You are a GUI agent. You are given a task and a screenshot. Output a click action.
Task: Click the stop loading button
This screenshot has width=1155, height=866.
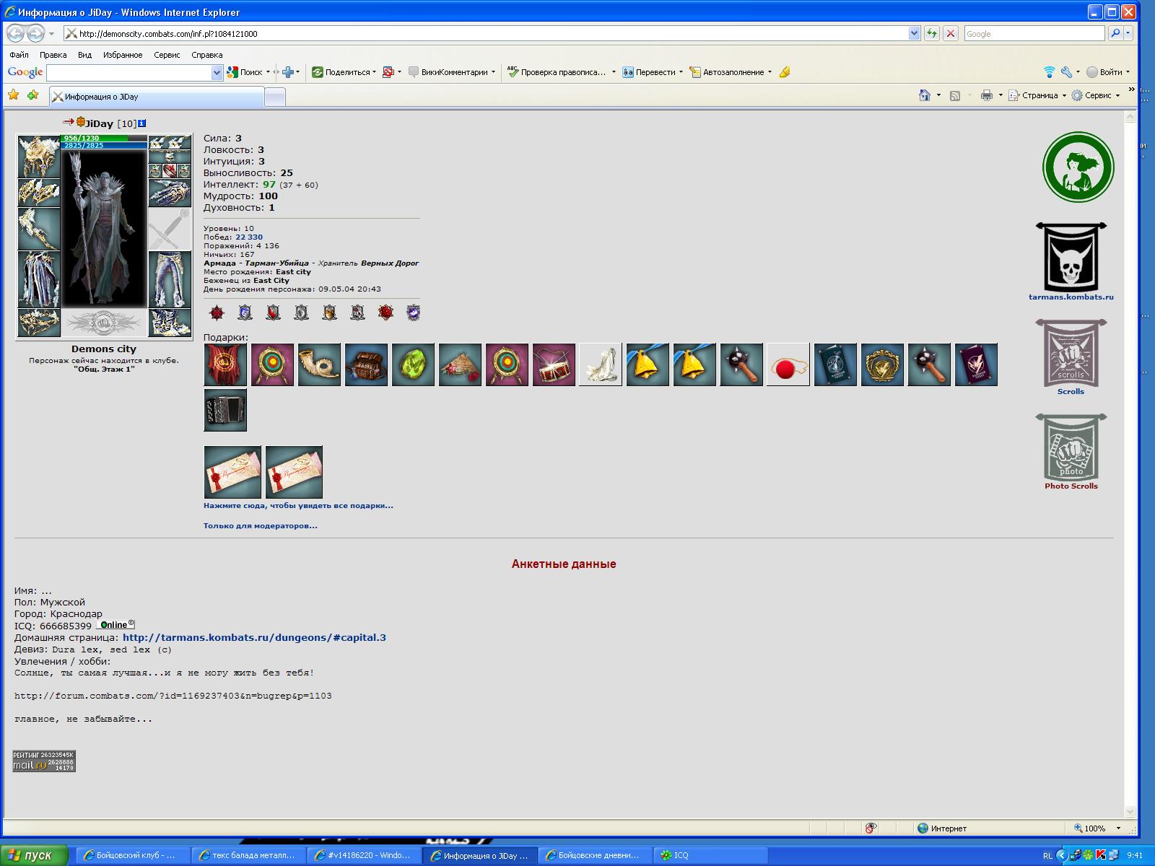point(951,33)
